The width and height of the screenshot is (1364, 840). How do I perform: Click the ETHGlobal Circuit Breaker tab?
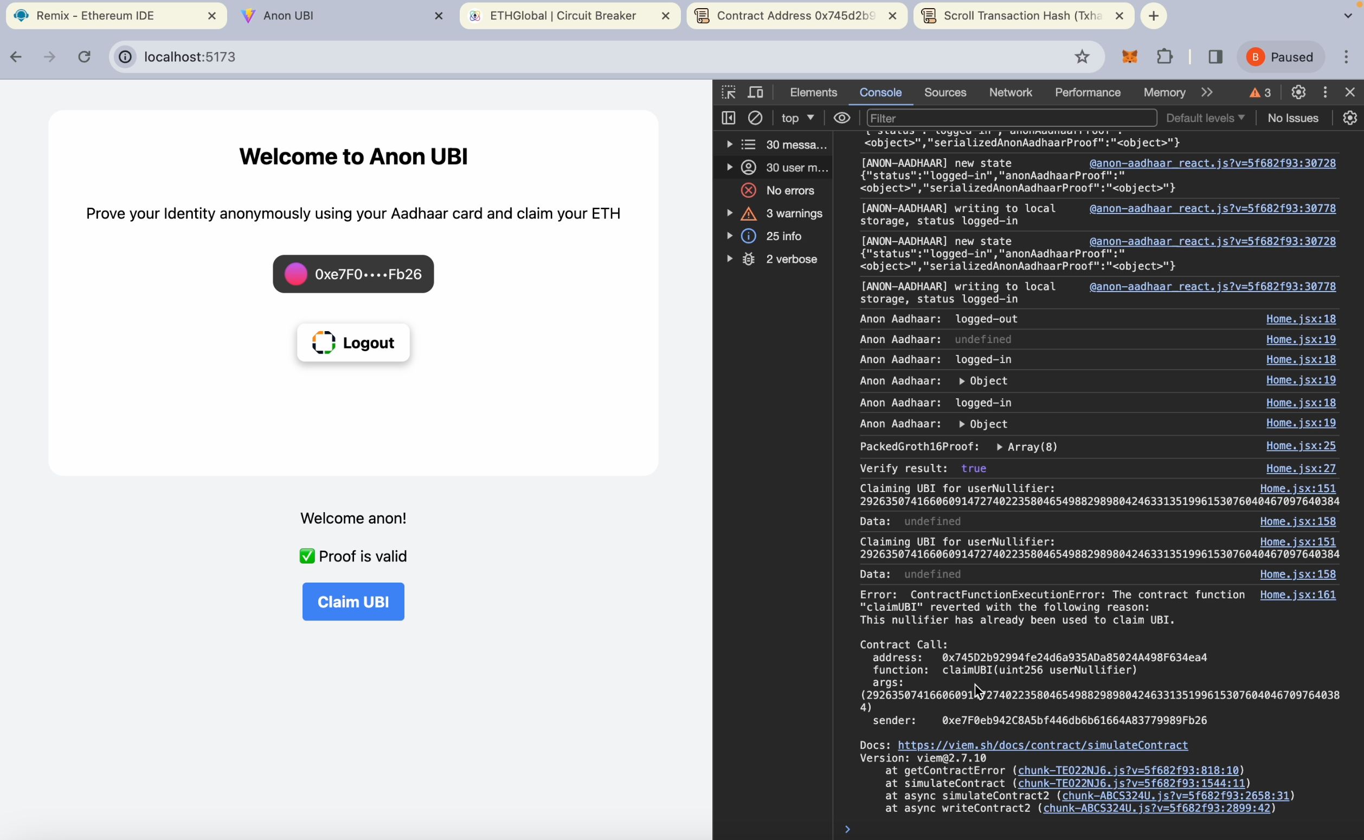pos(568,16)
